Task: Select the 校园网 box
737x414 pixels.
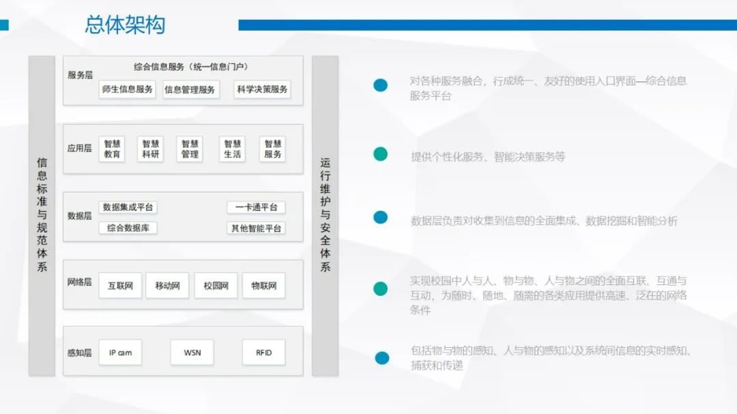Action: click(x=216, y=285)
